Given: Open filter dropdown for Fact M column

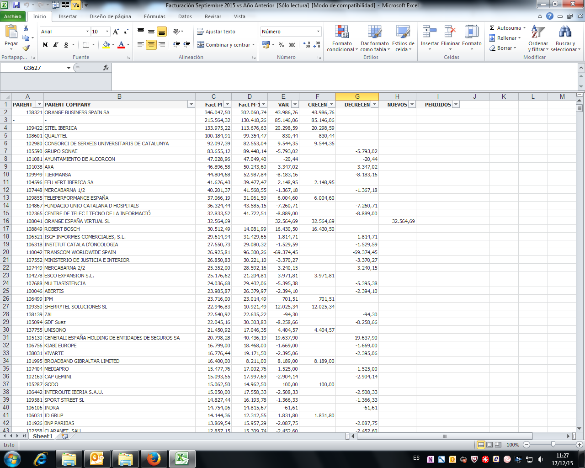Looking at the screenshot, I should [227, 105].
